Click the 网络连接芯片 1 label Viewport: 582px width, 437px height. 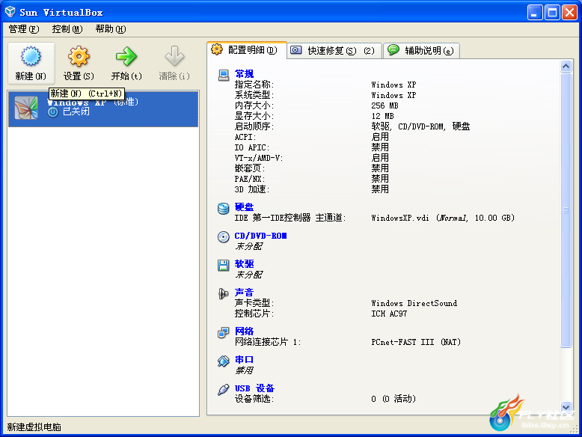click(x=268, y=342)
